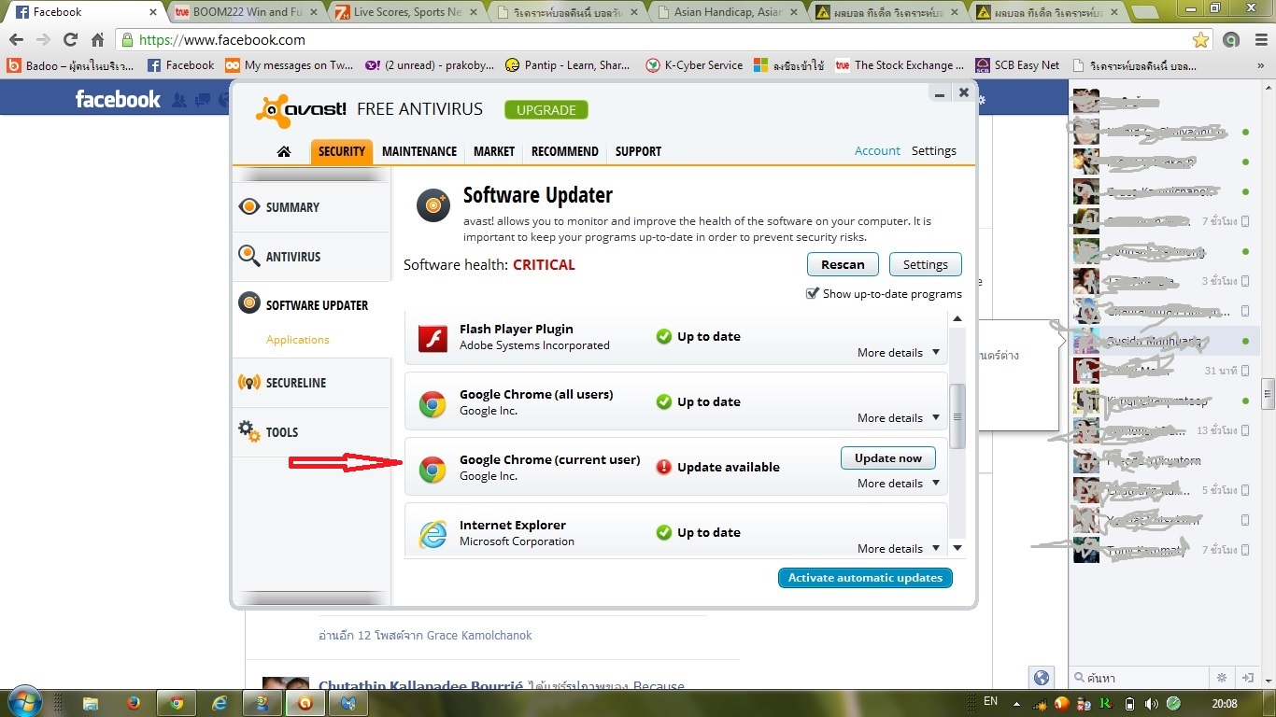Image resolution: width=1276 pixels, height=717 pixels.
Task: Click the volume icon in the system tray
Action: point(1151,703)
